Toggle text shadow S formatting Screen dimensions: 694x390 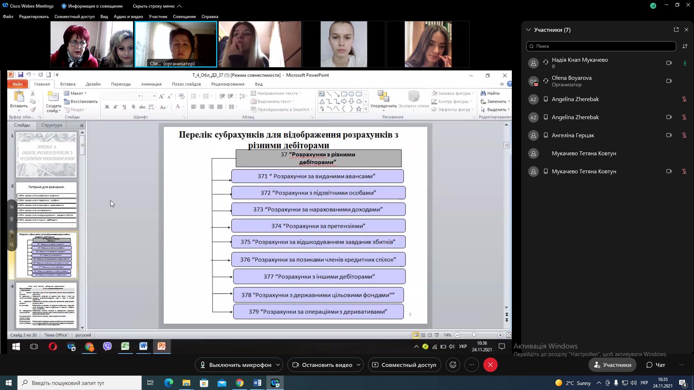coord(133,107)
